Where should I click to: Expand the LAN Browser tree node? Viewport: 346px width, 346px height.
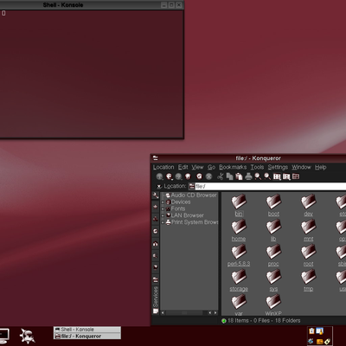tap(163, 215)
